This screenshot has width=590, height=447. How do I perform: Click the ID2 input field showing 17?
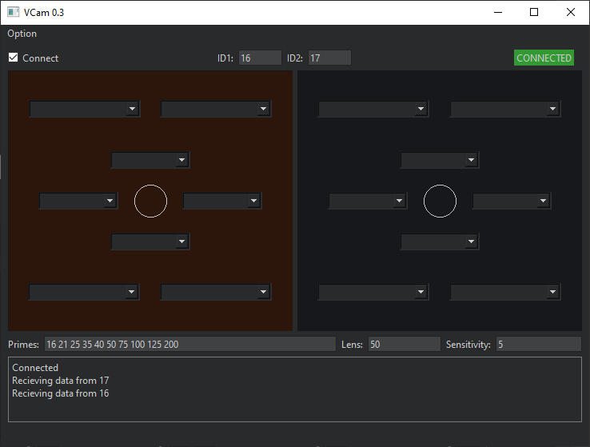pos(329,58)
